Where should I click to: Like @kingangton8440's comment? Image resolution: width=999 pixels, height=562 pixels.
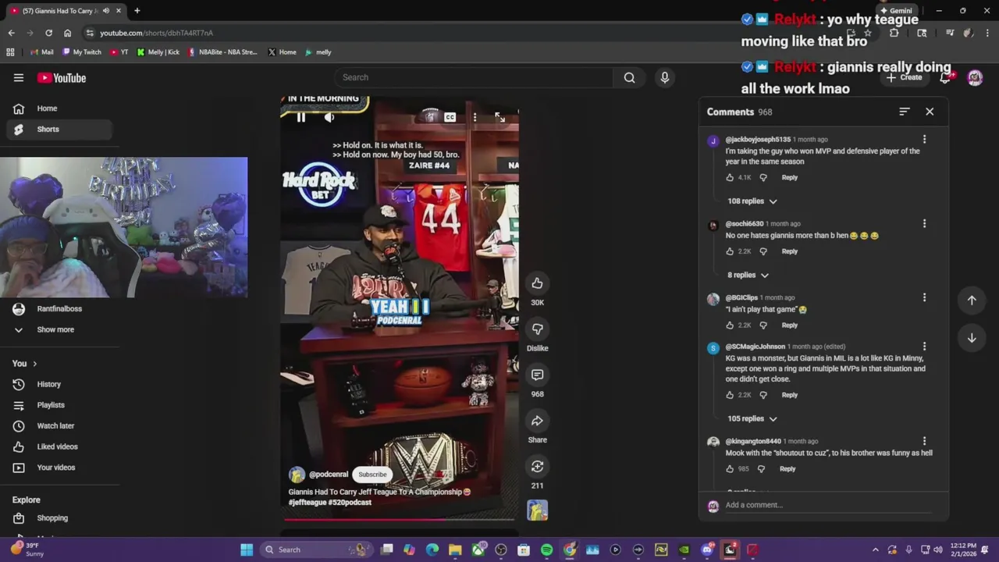click(730, 469)
